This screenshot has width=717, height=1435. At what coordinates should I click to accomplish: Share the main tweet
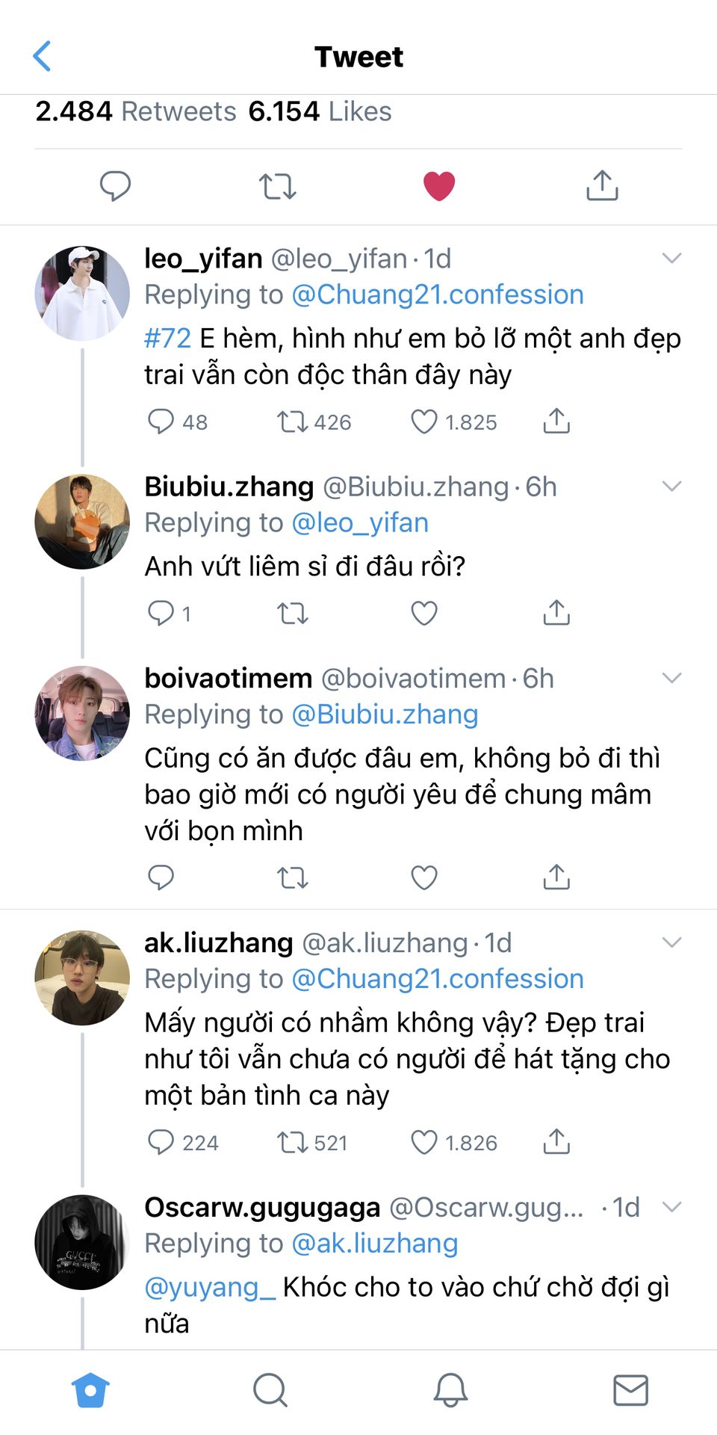click(602, 185)
